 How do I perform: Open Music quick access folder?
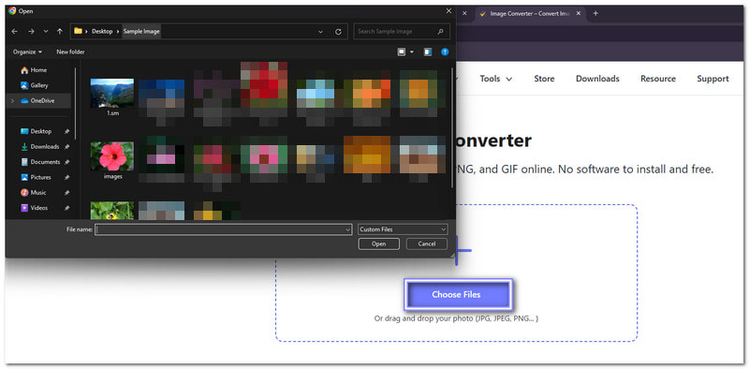pos(38,192)
